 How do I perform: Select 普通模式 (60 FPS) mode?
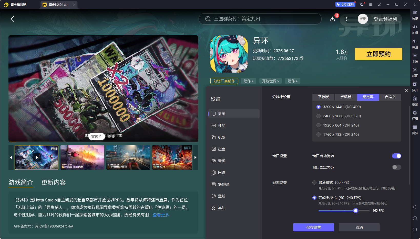[314, 182]
